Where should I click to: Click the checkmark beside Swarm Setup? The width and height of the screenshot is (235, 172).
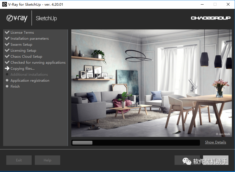(x=7, y=44)
